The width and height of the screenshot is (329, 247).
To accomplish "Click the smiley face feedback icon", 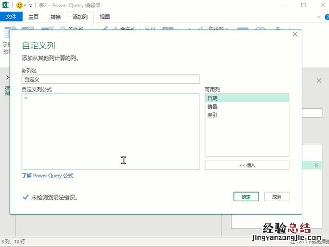I will click(x=20, y=5).
